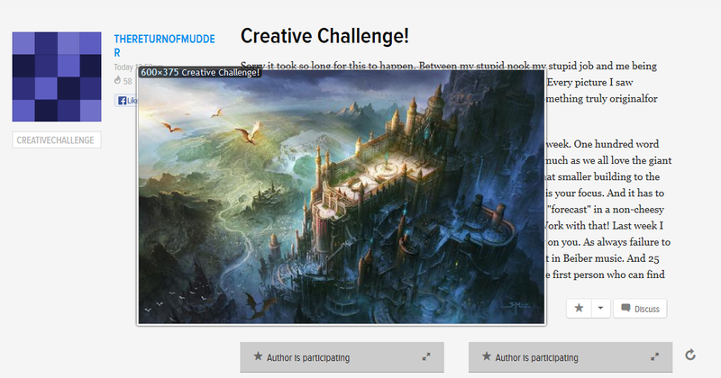
Task: Click the star icon in left participating bar
Action: tap(258, 356)
